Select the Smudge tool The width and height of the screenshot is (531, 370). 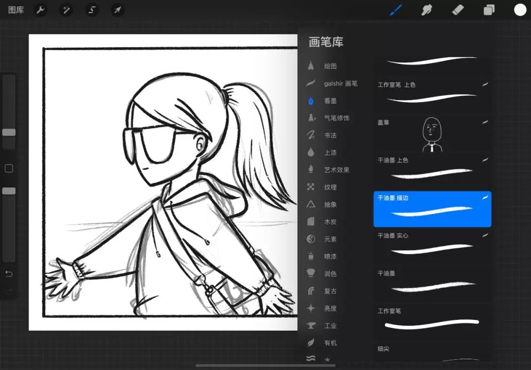point(427,10)
